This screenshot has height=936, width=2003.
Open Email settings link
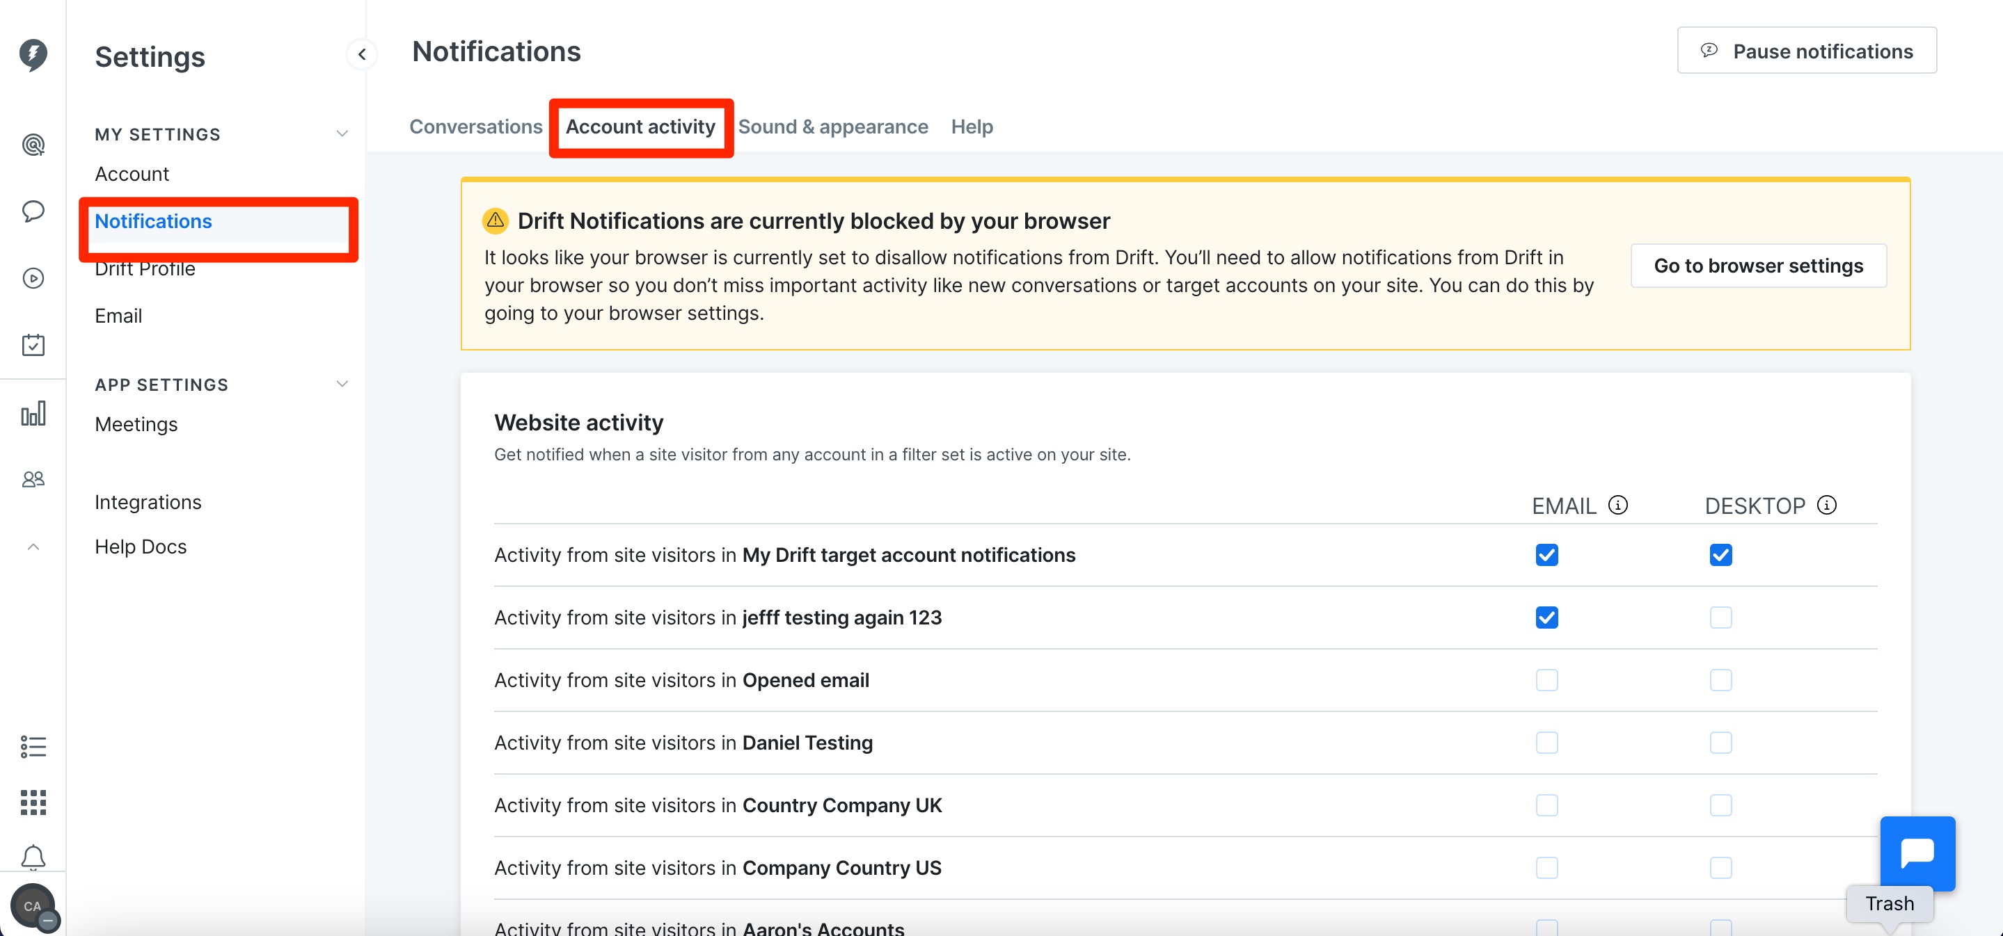pyautogui.click(x=118, y=316)
